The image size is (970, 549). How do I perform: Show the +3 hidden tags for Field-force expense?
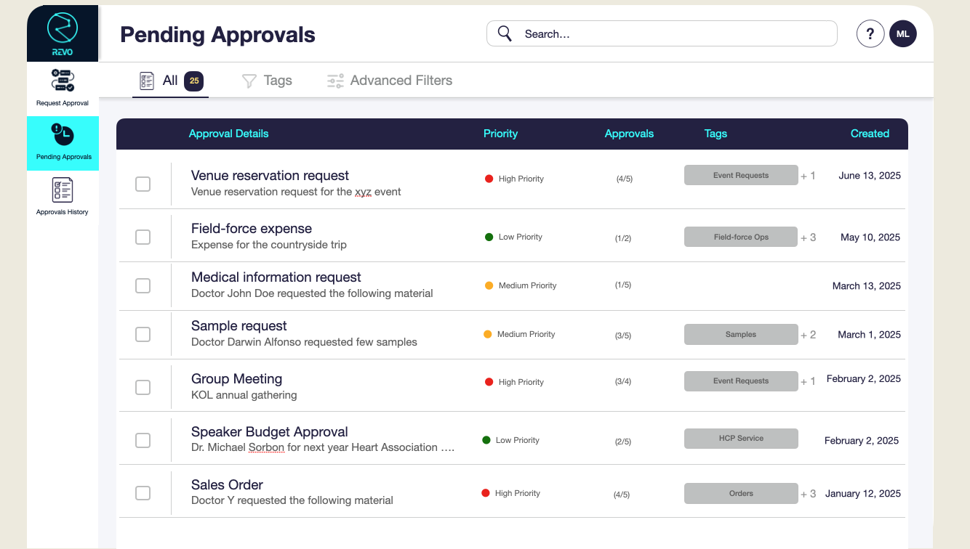(808, 236)
